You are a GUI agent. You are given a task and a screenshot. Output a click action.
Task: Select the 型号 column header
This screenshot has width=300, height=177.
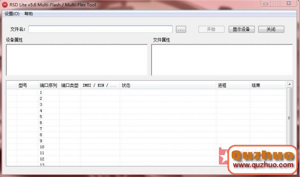pos(27,85)
